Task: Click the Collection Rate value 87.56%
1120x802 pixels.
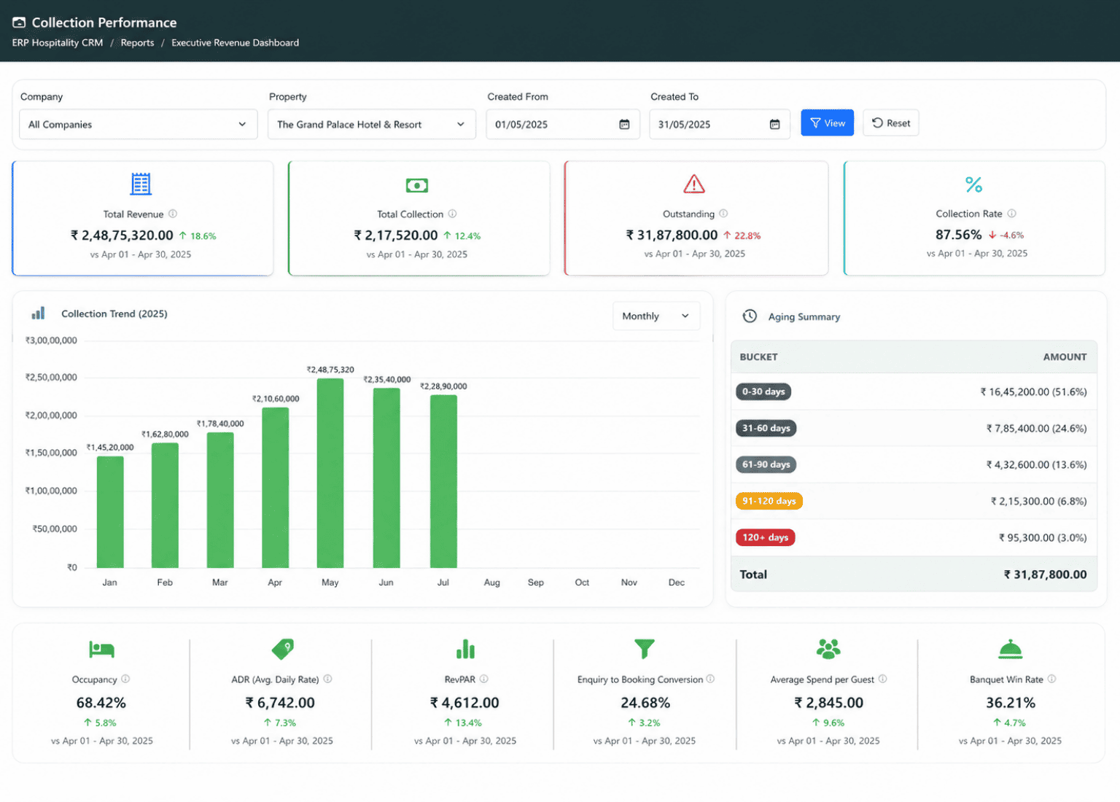Action: [958, 235]
